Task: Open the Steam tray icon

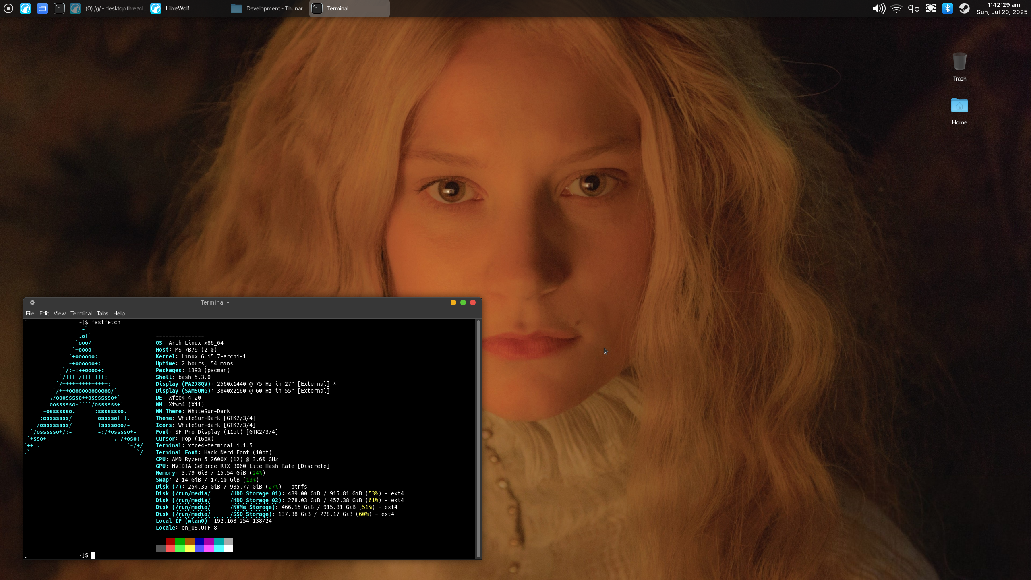Action: 965,8
